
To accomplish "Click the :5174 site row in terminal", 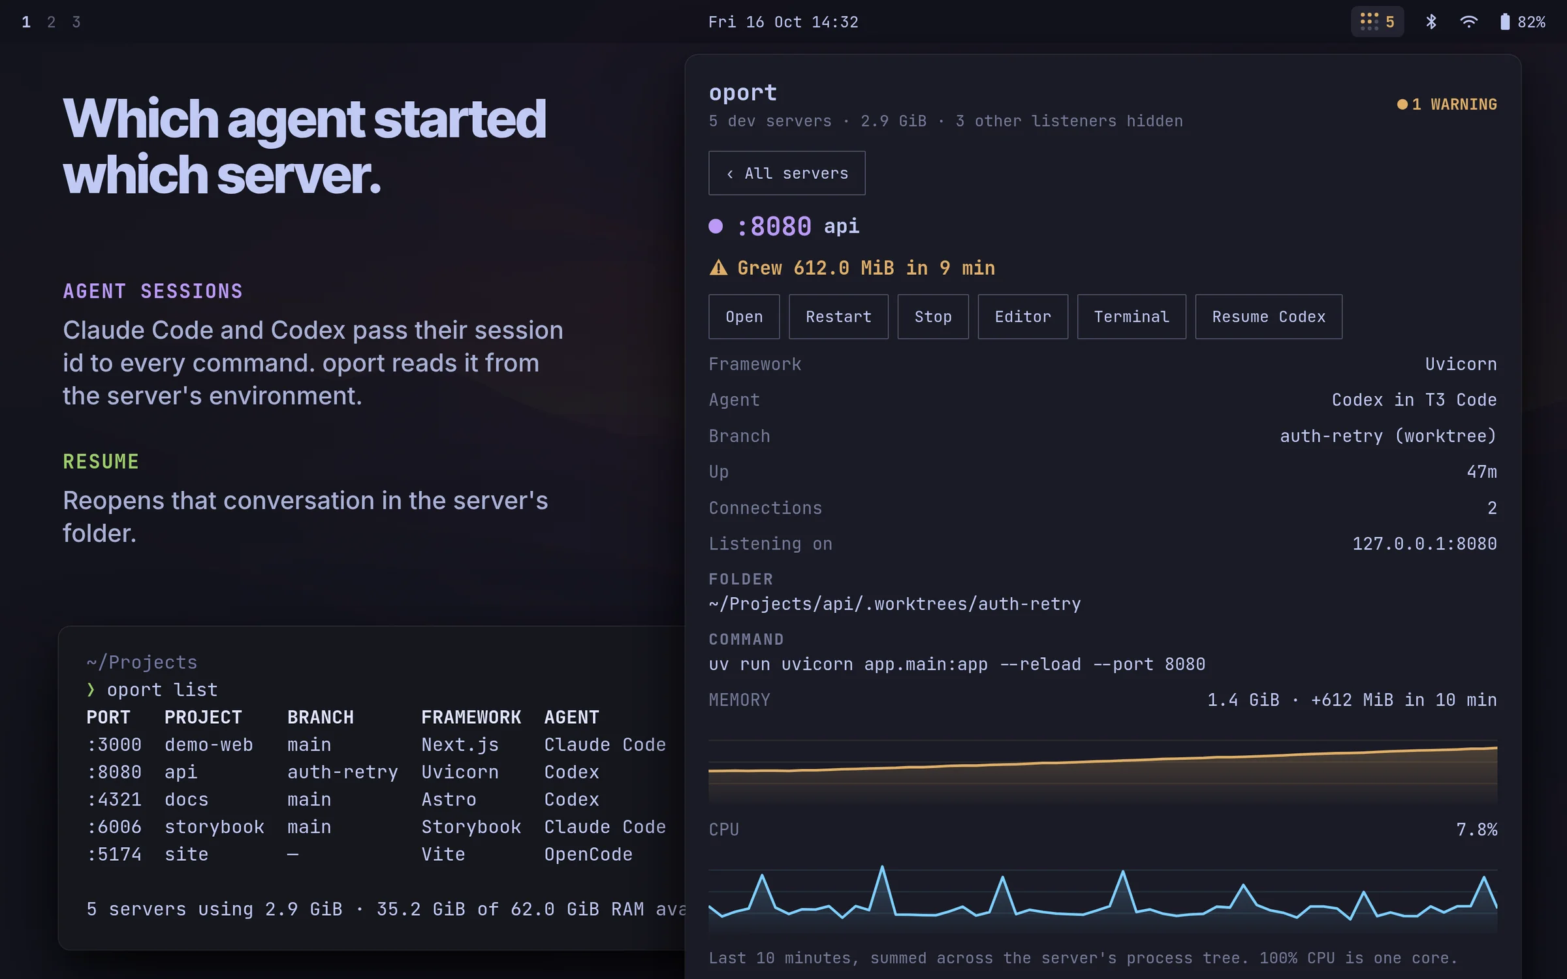I will point(360,854).
